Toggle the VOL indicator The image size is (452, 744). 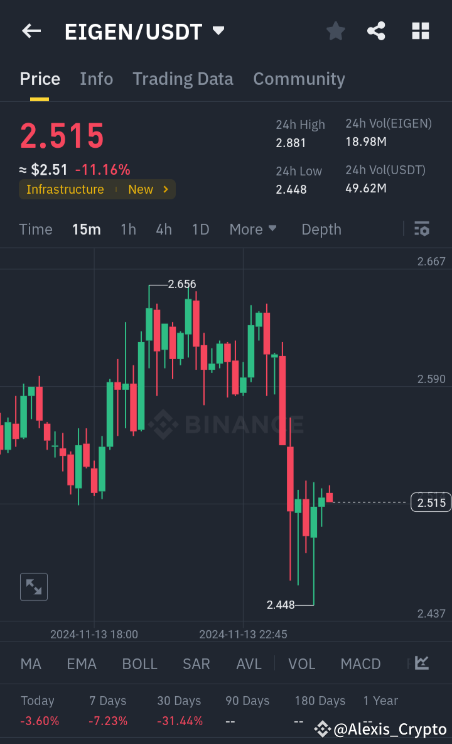[302, 663]
